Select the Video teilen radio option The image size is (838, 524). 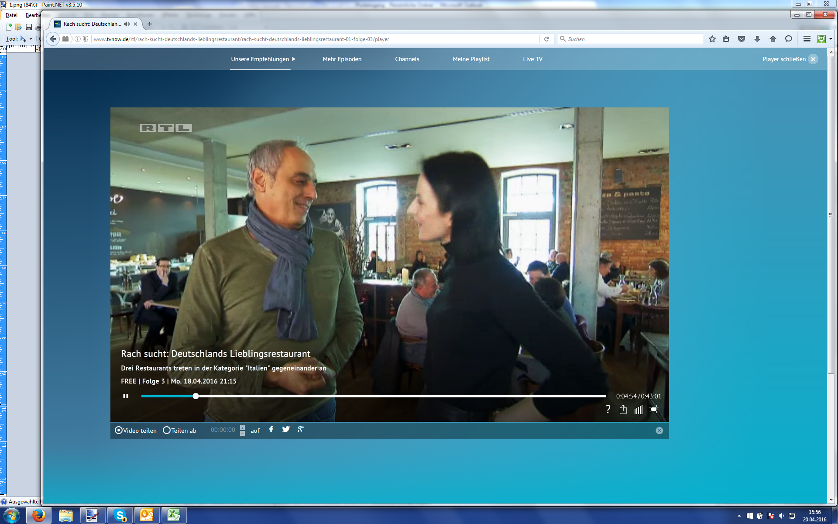[x=119, y=431]
